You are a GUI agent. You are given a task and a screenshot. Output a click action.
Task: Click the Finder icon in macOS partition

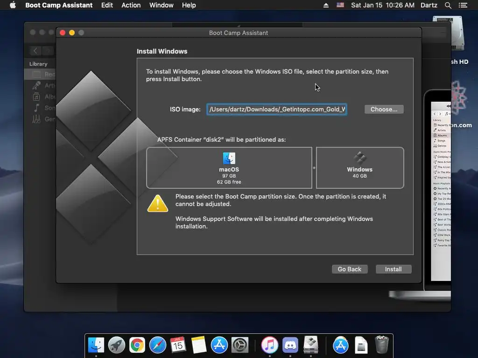coord(229,158)
